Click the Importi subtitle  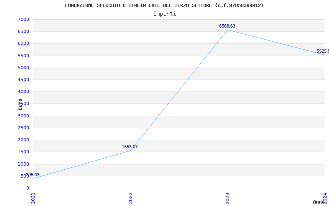(x=164, y=14)
